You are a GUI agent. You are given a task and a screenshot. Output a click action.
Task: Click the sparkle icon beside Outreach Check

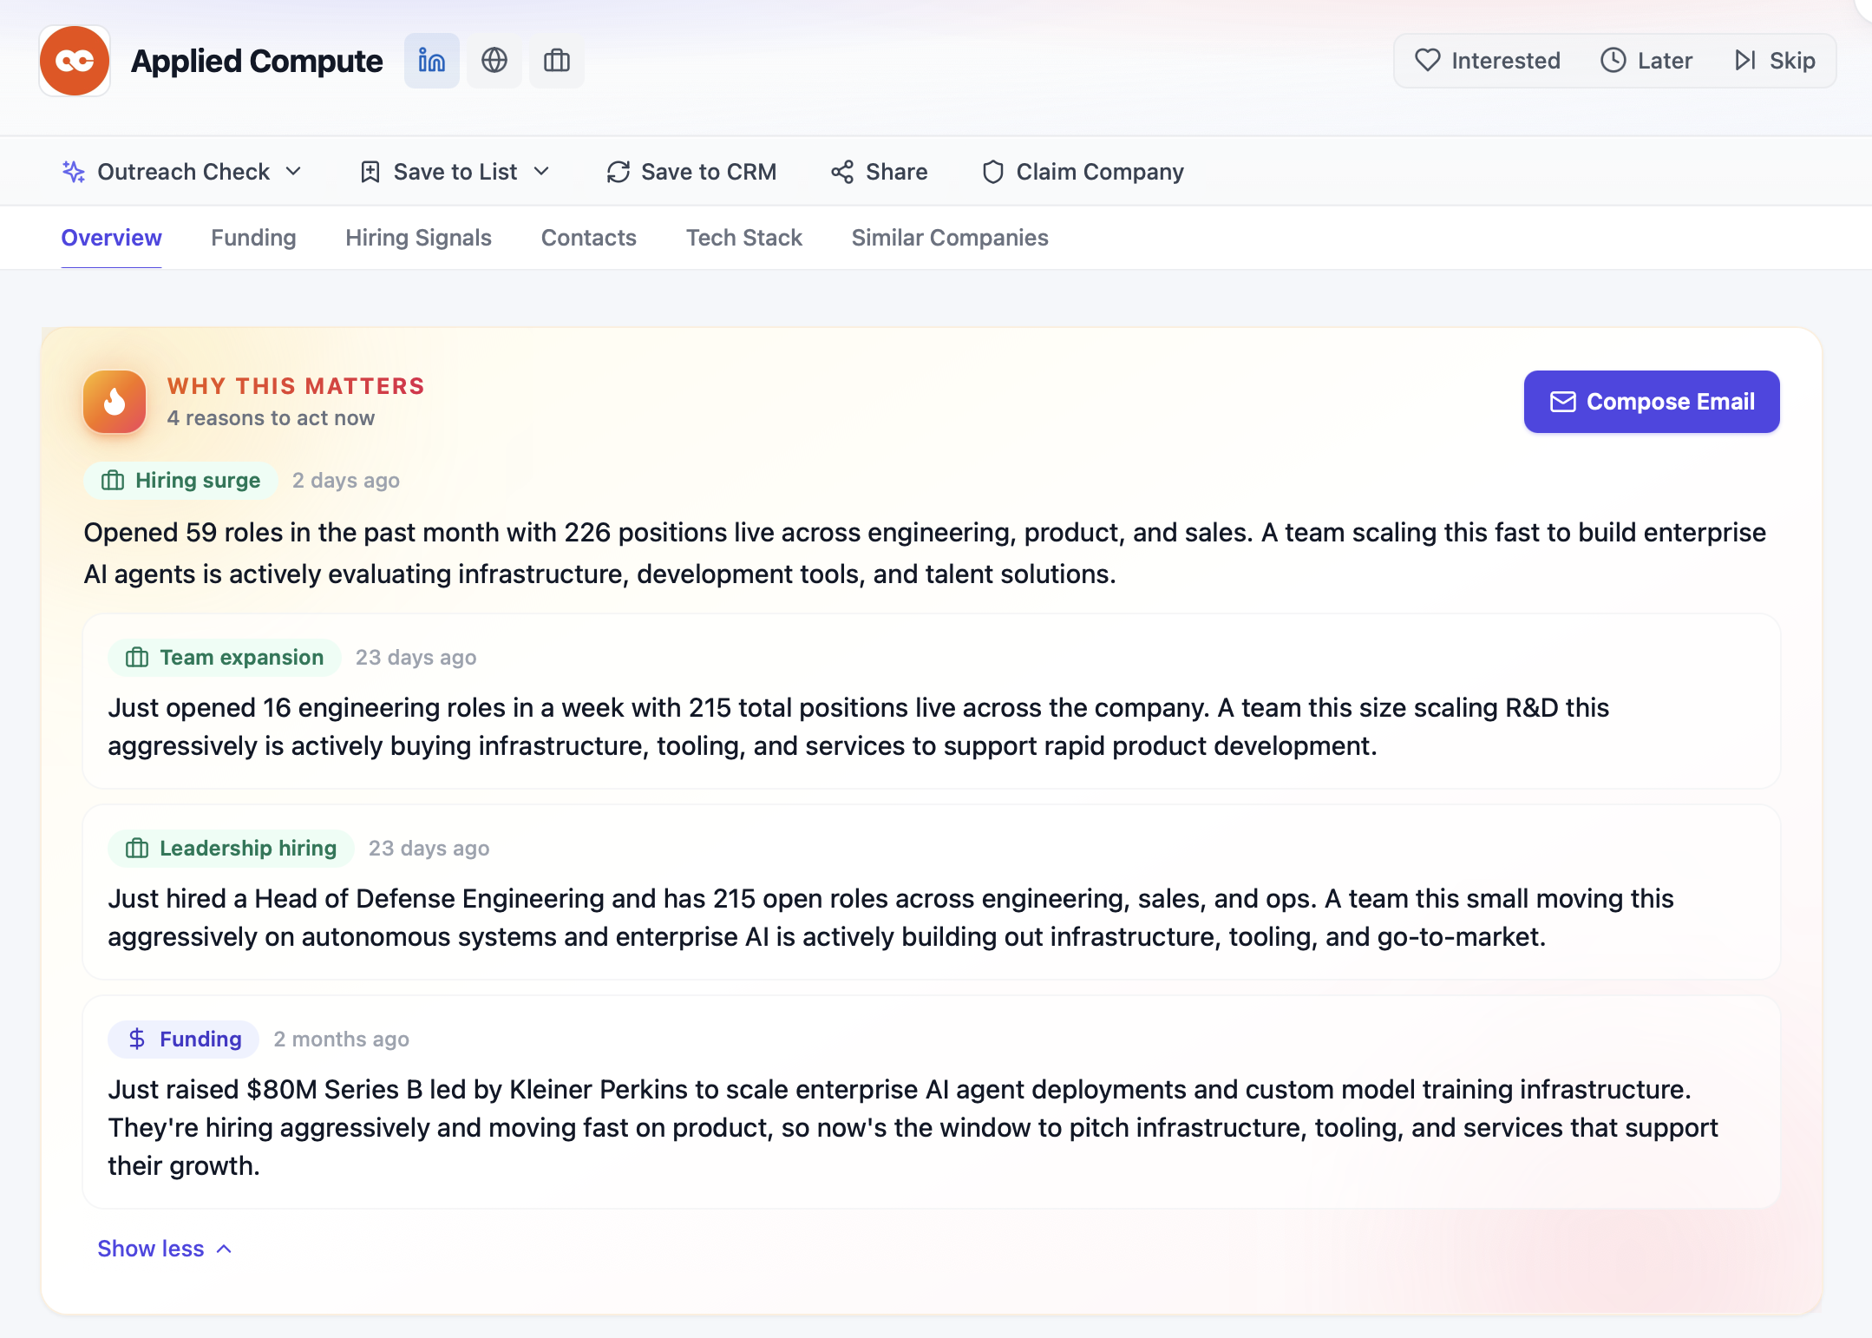[74, 172]
